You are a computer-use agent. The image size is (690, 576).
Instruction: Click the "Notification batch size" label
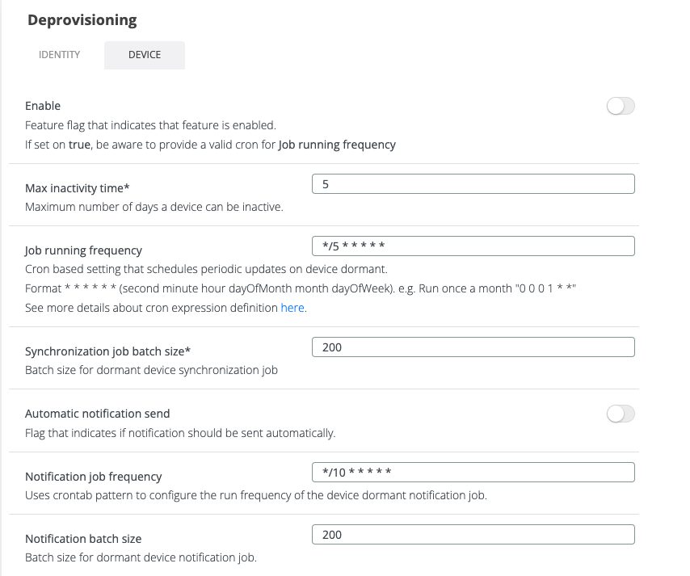(x=83, y=539)
